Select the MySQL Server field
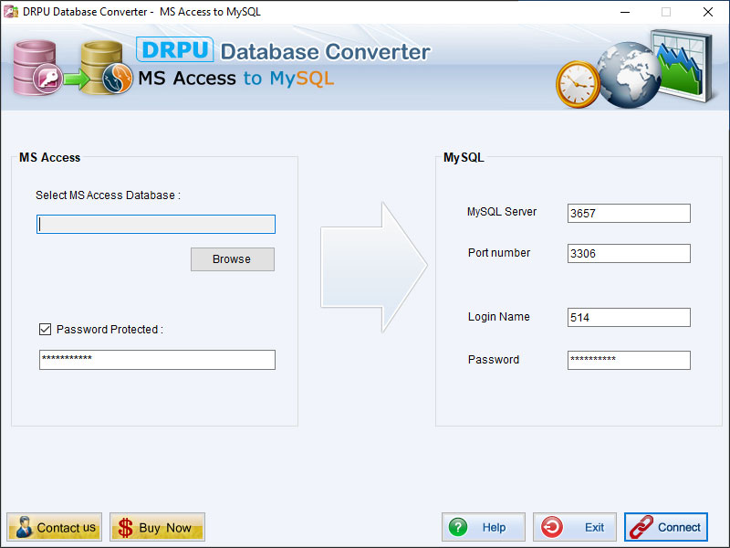 628,213
